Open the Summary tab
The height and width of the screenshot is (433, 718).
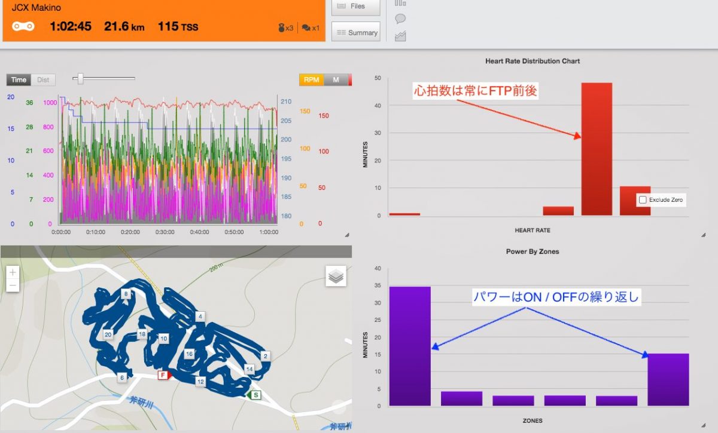356,33
